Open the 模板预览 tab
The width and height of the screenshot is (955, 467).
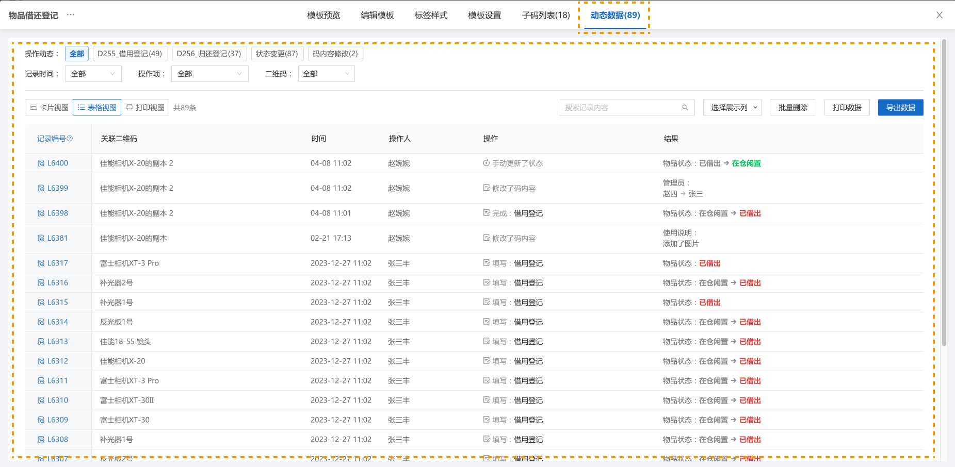tap(323, 15)
